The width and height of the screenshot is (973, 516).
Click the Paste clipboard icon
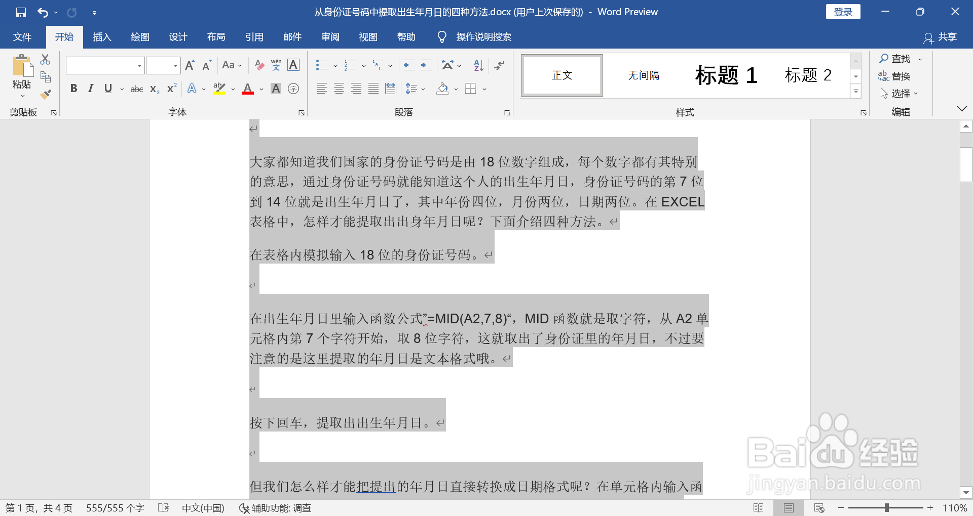(x=22, y=66)
